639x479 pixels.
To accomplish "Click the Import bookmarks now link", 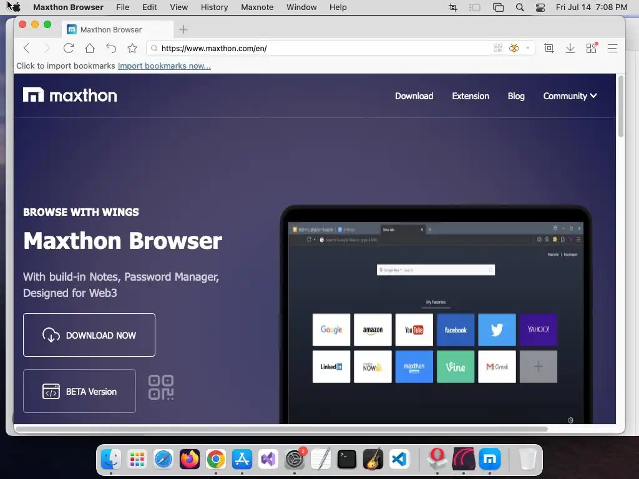I will click(164, 65).
